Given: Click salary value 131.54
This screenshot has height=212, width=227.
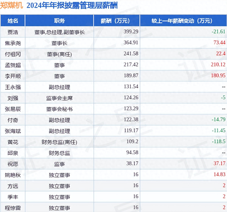Looking at the screenshot, I should click(131, 87).
